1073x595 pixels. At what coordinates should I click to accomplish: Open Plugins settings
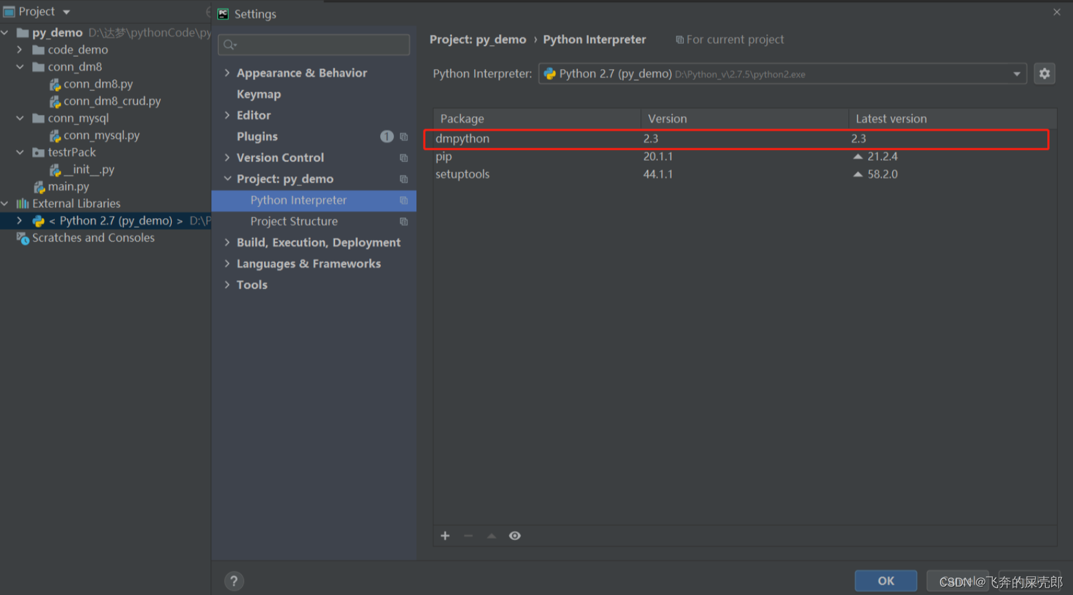pyautogui.click(x=257, y=136)
